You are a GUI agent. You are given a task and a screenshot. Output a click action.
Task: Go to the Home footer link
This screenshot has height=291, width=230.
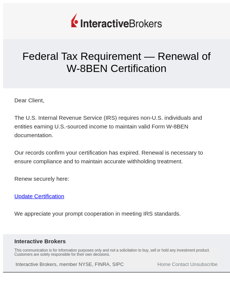click(164, 264)
